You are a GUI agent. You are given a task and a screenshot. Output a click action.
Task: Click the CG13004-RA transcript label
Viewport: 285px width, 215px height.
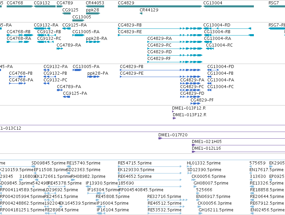(218, 39)
